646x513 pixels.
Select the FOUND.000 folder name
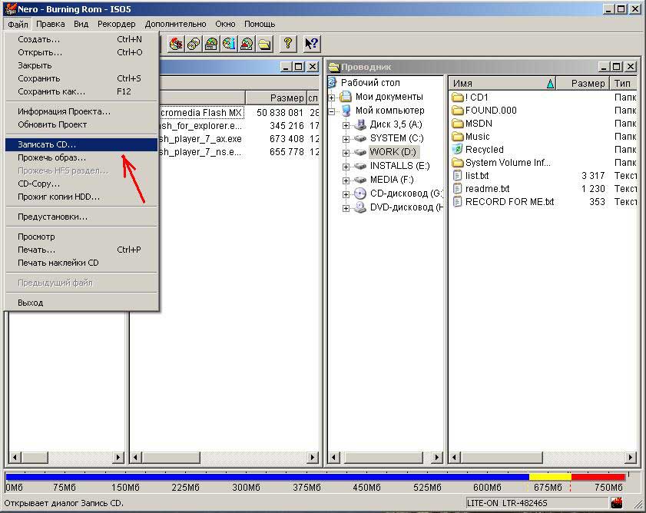491,111
